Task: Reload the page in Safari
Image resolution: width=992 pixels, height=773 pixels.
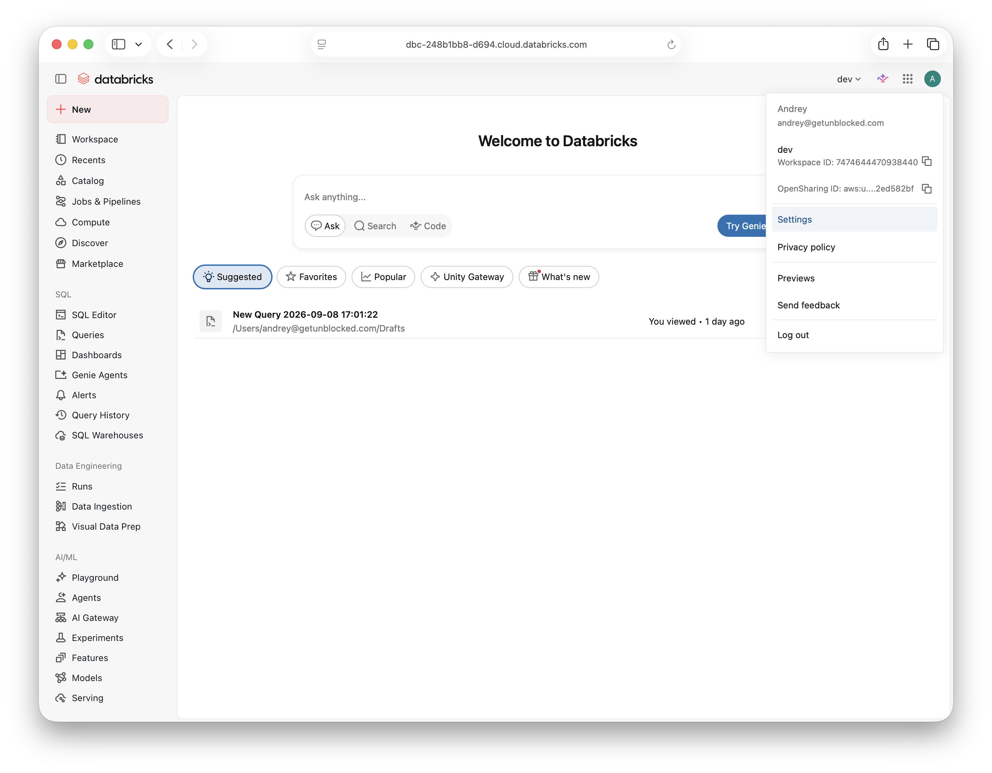Action: pos(671,45)
